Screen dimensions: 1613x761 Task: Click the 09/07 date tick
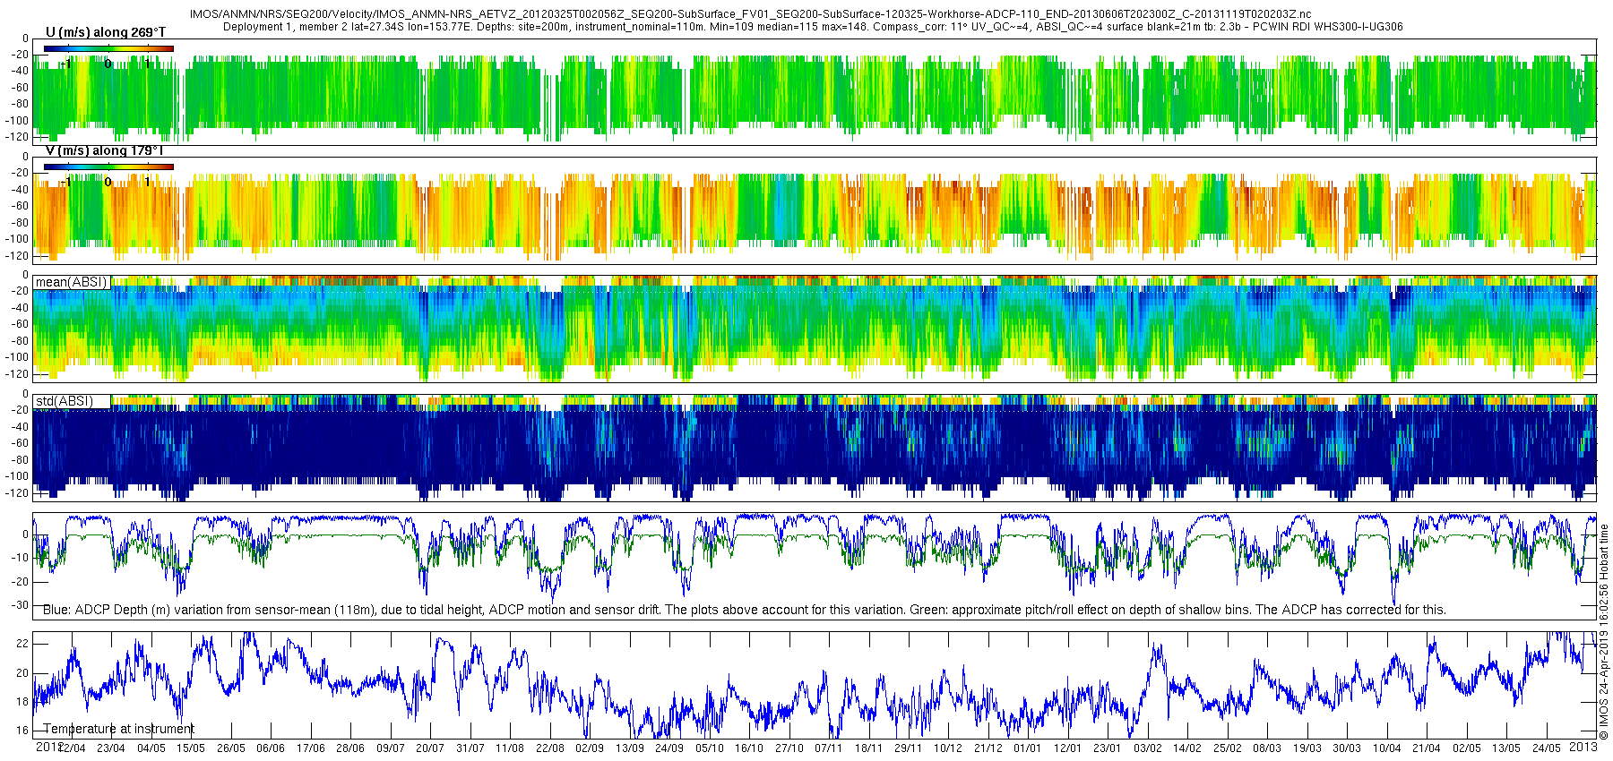point(390,748)
